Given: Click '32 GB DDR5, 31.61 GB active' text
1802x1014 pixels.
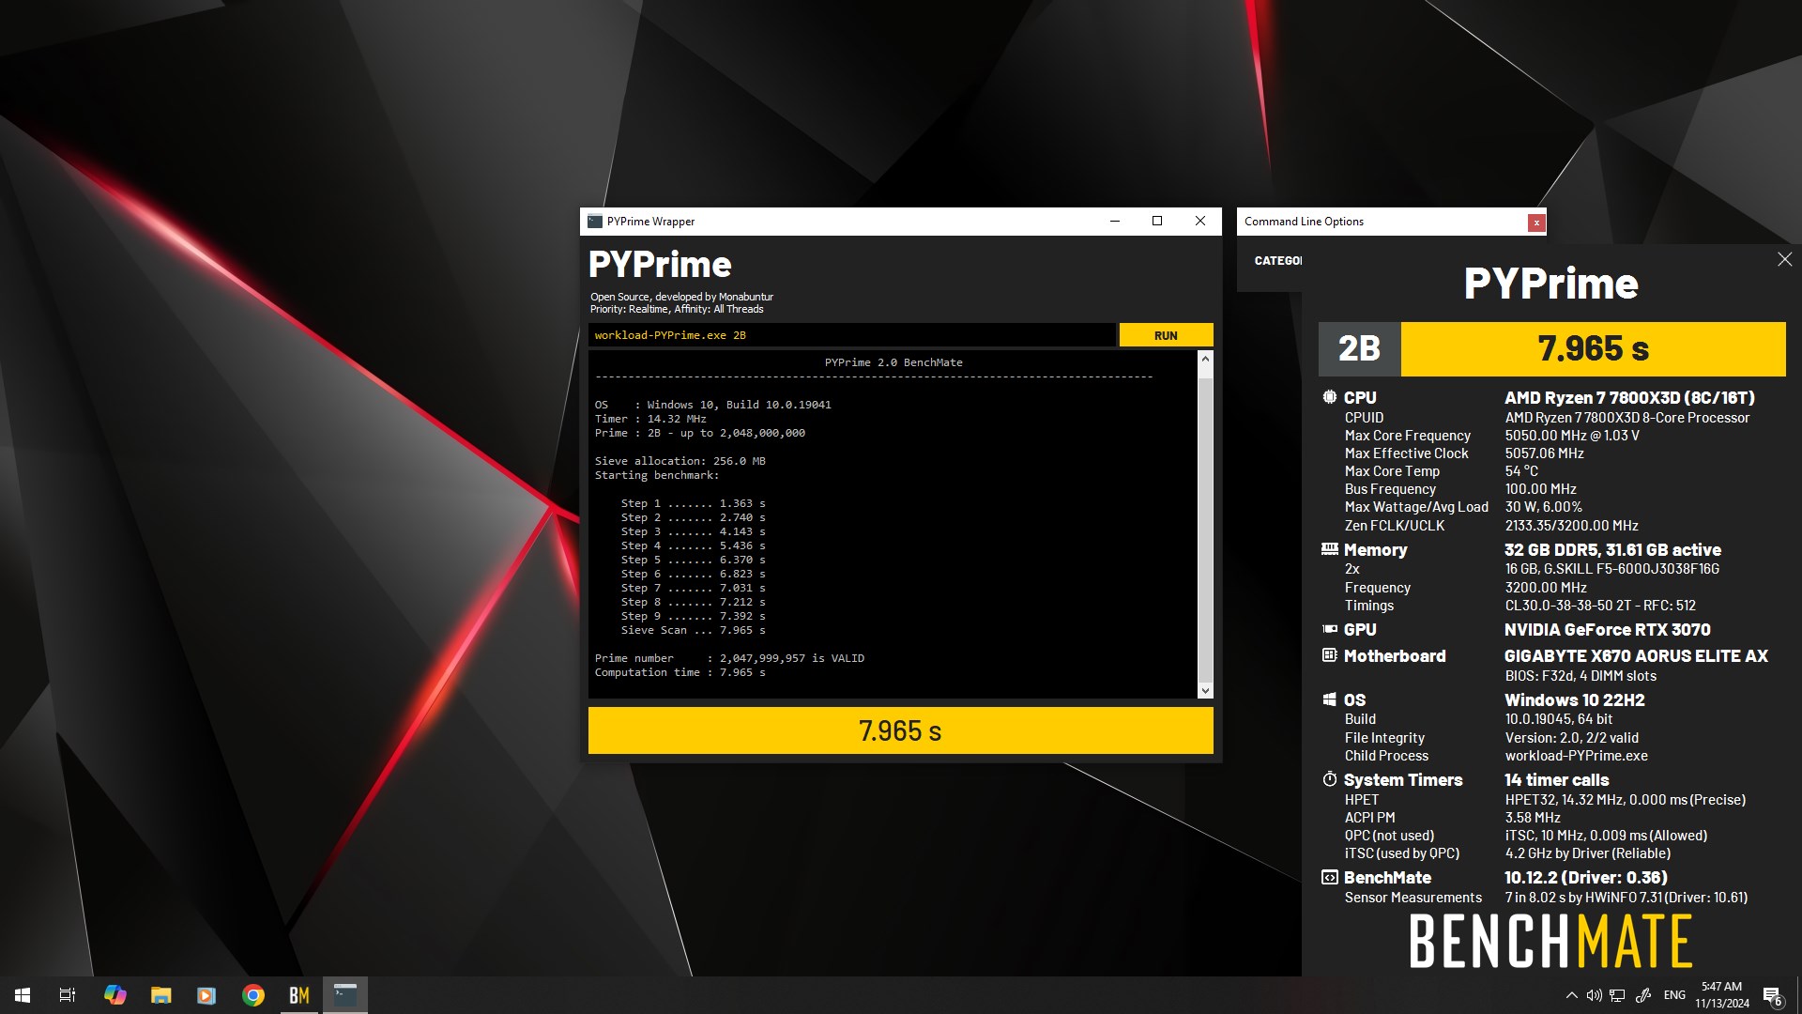Looking at the screenshot, I should [1612, 549].
